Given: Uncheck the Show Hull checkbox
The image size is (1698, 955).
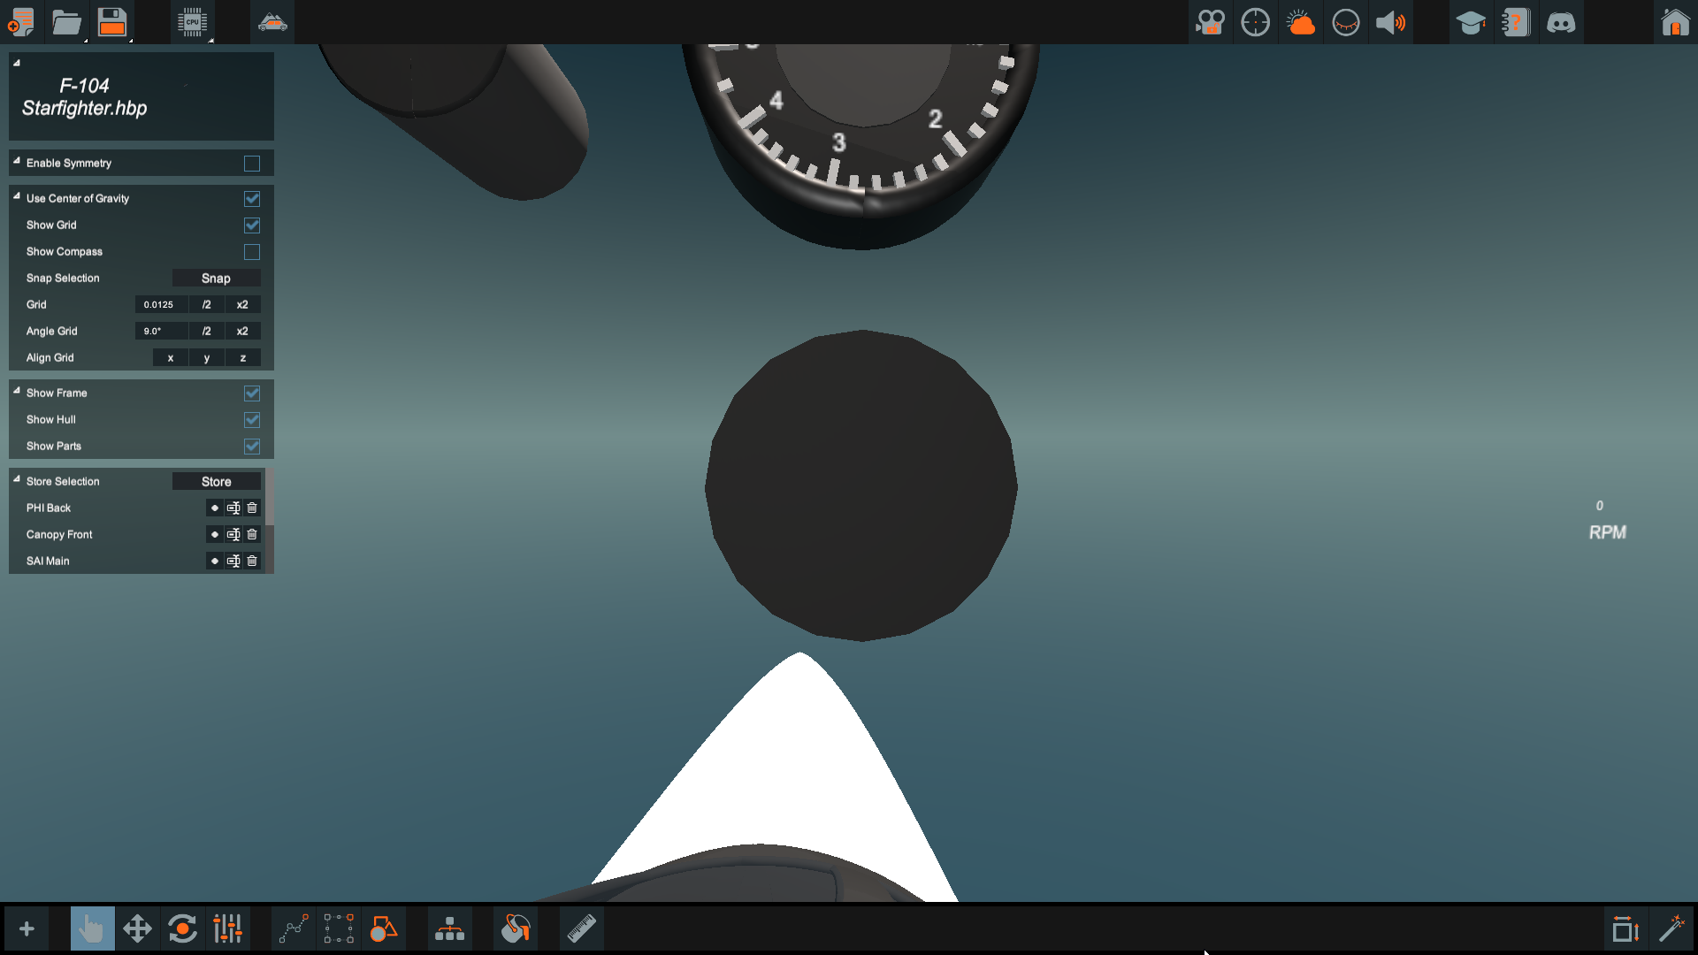Looking at the screenshot, I should pyautogui.click(x=252, y=420).
